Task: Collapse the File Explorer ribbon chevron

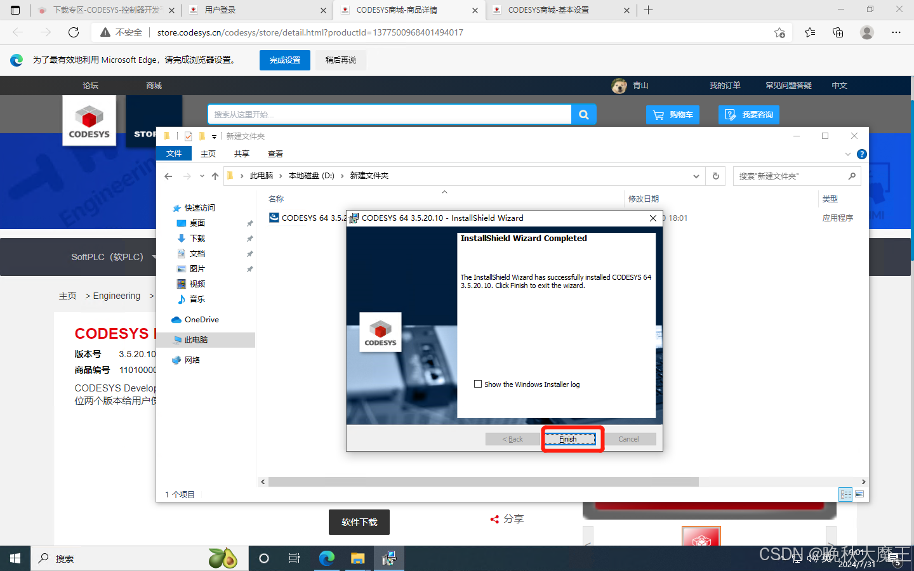Action: [847, 154]
